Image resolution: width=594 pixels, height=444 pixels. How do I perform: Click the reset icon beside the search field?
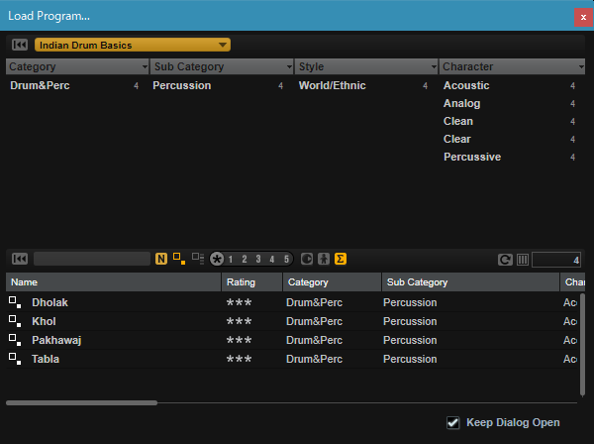coord(20,259)
